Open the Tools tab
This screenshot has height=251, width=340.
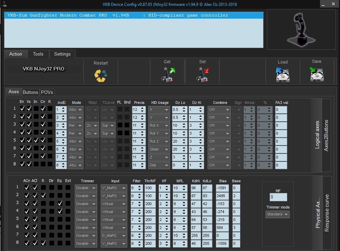(38, 54)
